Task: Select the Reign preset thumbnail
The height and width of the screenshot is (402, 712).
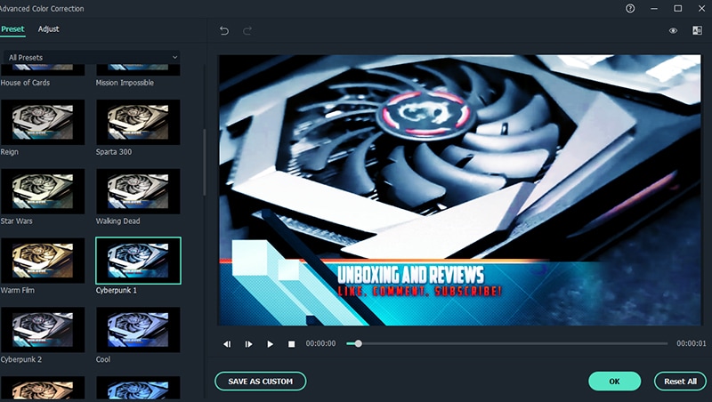Action: coord(43,122)
